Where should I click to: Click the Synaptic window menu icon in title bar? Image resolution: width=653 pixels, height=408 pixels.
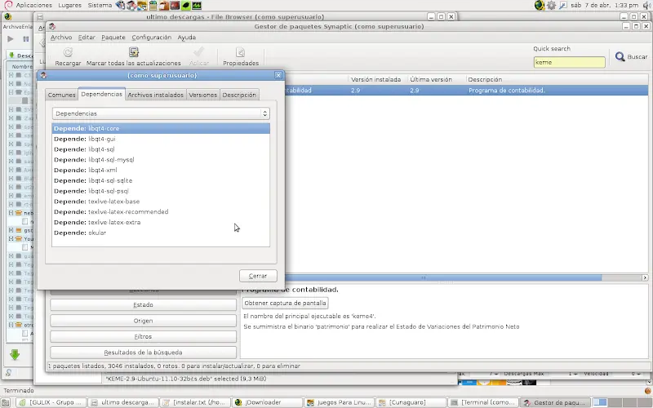click(x=51, y=26)
